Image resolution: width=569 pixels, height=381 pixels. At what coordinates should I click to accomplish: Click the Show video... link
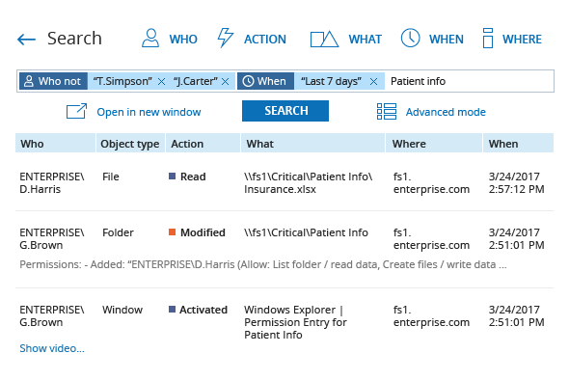(52, 348)
